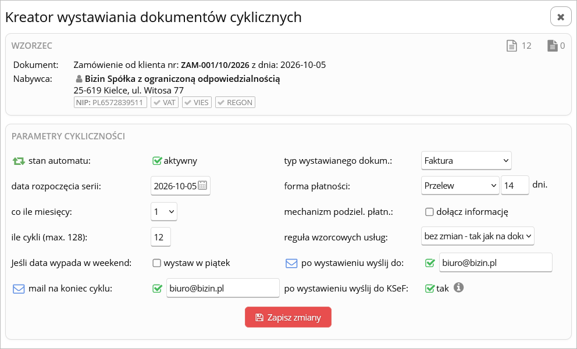The height and width of the screenshot is (349, 577).
Task: Click the send-after-issue email field biuro@bizin.pl
Action: point(496,262)
